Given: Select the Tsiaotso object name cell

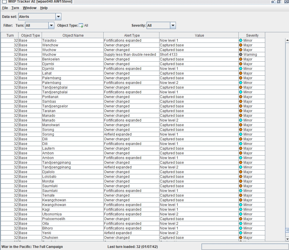Looking at the screenshot, I should tap(73, 40).
